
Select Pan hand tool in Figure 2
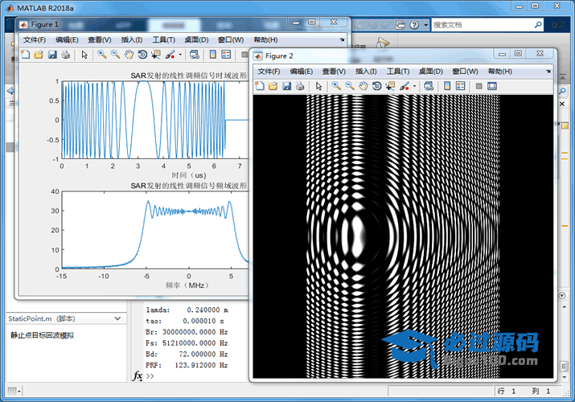(x=363, y=86)
